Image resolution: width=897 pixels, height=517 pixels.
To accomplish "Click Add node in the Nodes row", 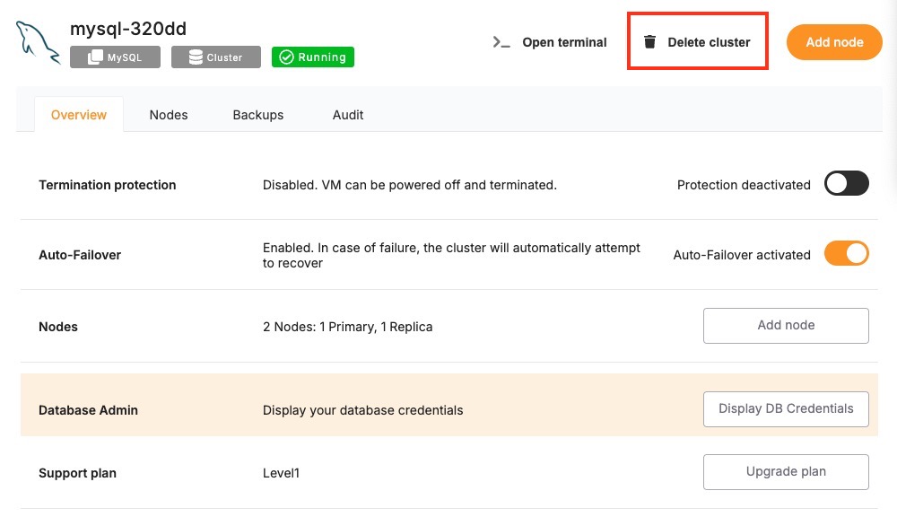I will (786, 326).
